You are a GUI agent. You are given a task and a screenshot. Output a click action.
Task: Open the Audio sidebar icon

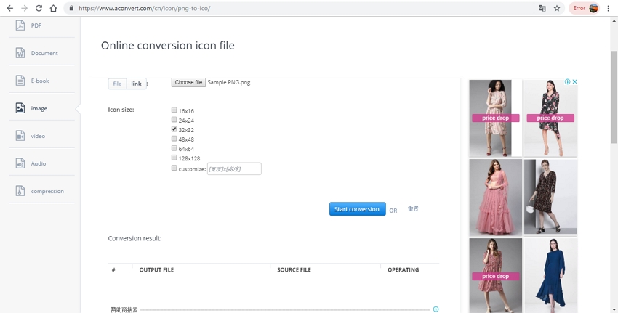(20, 163)
